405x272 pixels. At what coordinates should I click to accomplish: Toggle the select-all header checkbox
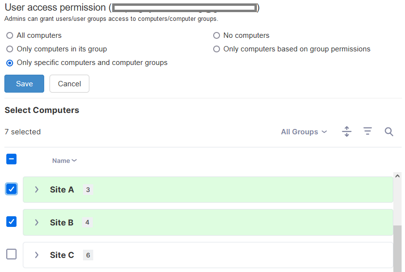(12, 159)
